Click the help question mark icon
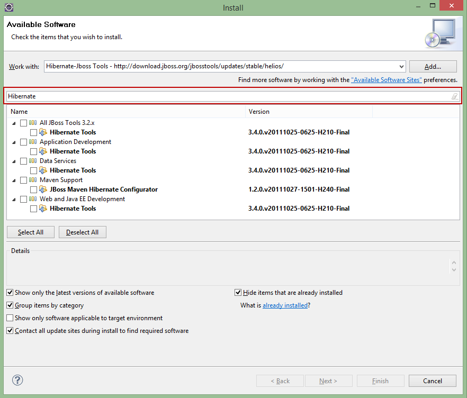The height and width of the screenshot is (398, 467). [x=17, y=380]
